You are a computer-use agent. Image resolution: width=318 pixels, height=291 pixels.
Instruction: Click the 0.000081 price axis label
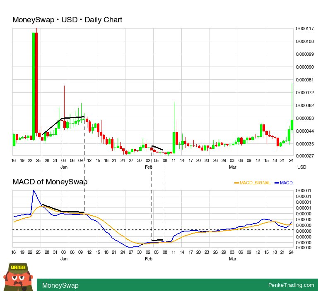point(305,80)
